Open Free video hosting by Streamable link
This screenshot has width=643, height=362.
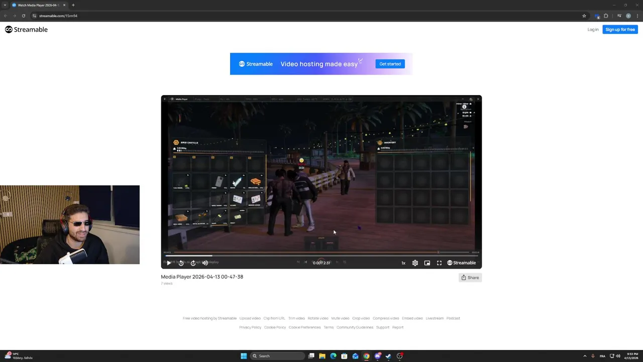(x=209, y=318)
